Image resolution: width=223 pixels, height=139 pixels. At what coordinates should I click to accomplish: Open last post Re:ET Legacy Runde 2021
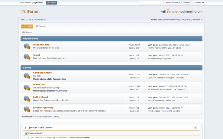coord(160,111)
